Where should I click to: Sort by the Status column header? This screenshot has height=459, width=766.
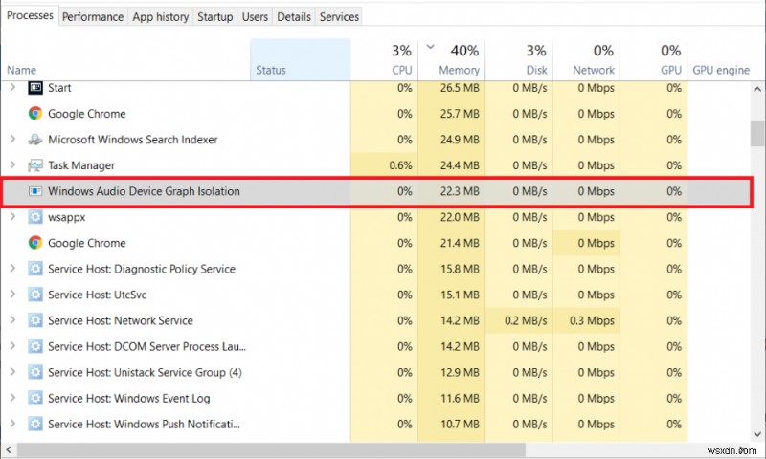point(301,60)
